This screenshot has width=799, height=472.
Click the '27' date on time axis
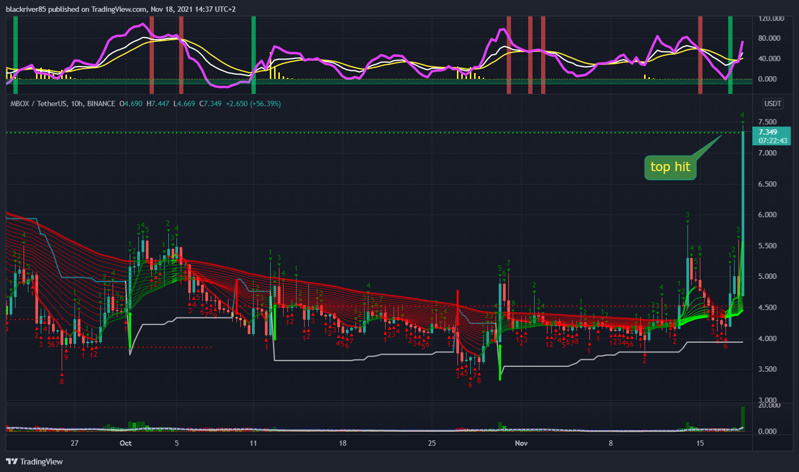(75, 443)
